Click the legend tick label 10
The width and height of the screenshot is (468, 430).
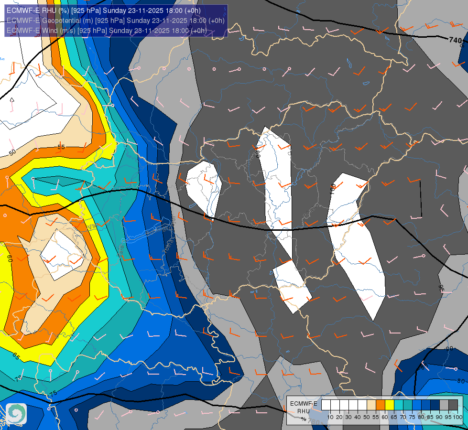point(330,417)
